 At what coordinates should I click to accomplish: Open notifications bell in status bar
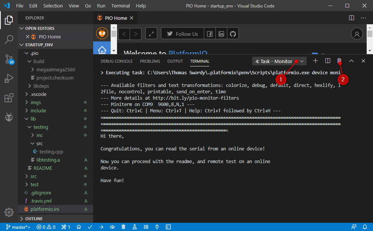click(365, 227)
